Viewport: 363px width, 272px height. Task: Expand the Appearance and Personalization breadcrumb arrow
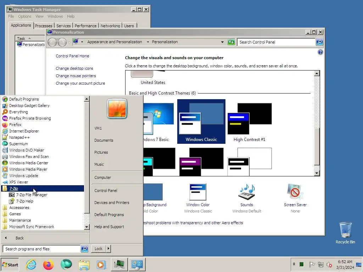pyautogui.click(x=148, y=42)
